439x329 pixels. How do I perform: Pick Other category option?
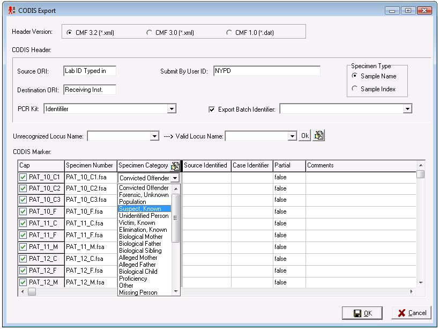[x=144, y=286]
